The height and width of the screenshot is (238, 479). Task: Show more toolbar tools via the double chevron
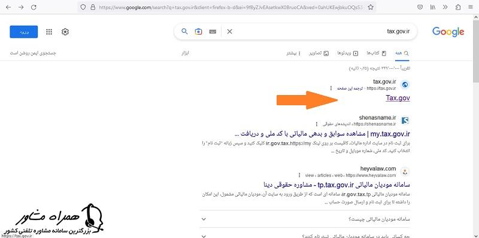click(445, 7)
